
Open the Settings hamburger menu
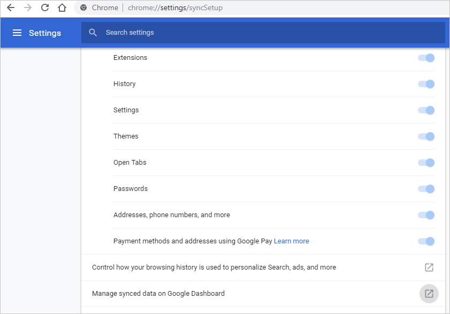click(17, 33)
